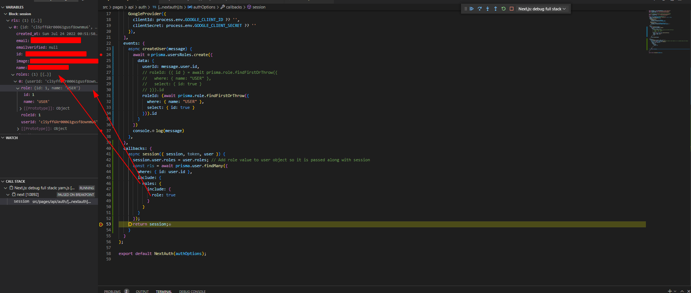Maximize the panel with the up chevron
This screenshot has height=293, width=691.
click(682, 291)
